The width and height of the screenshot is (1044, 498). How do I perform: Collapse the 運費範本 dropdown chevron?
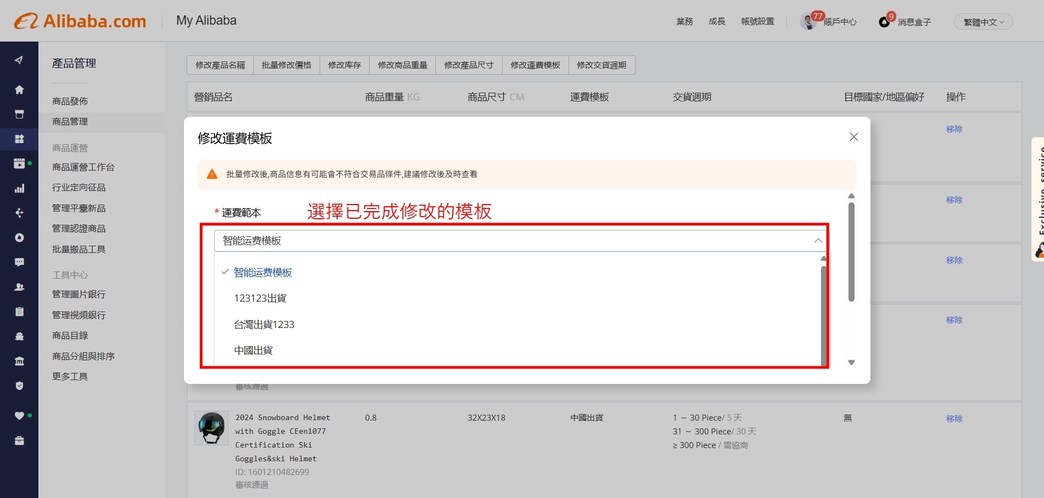point(818,240)
